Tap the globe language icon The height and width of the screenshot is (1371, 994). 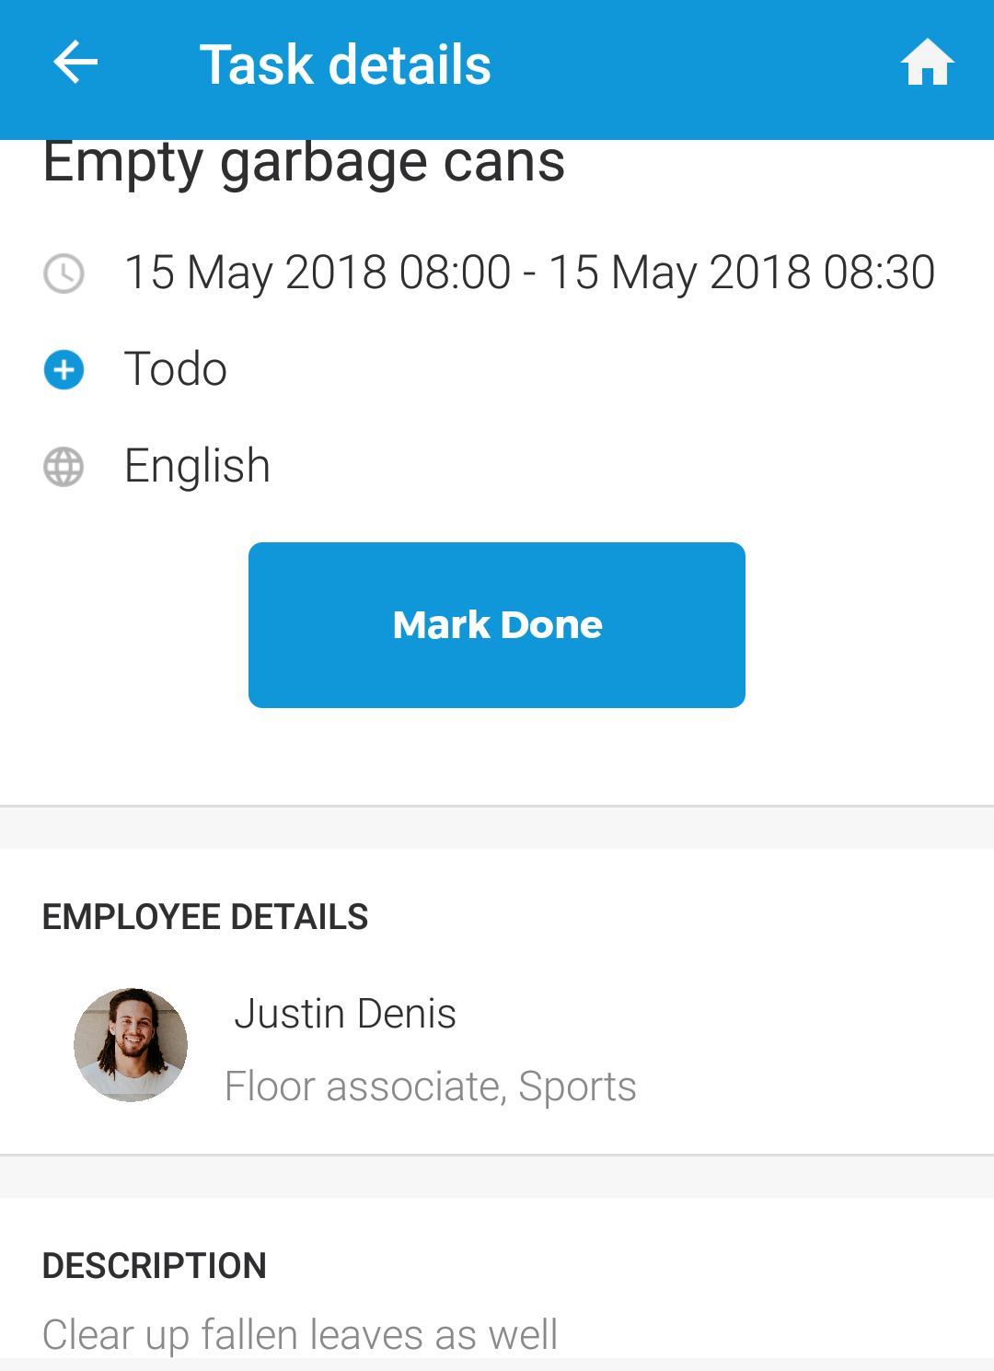tap(64, 467)
